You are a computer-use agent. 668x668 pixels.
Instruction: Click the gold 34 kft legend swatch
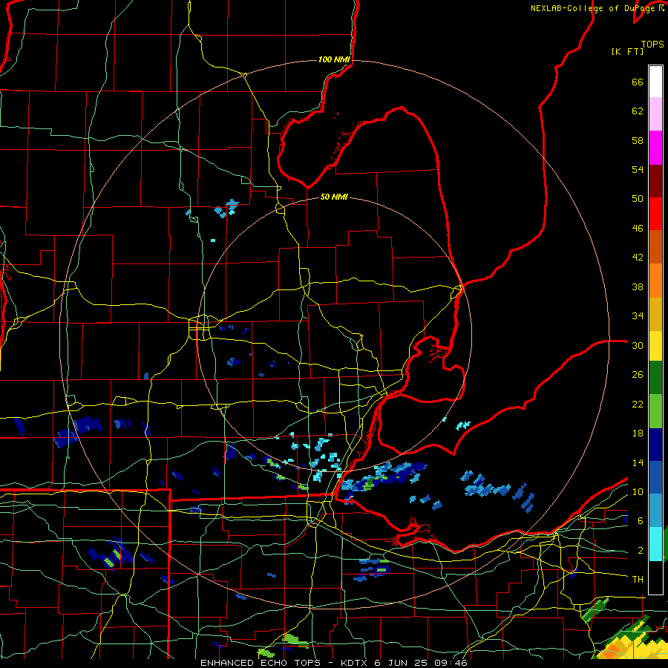click(655, 314)
